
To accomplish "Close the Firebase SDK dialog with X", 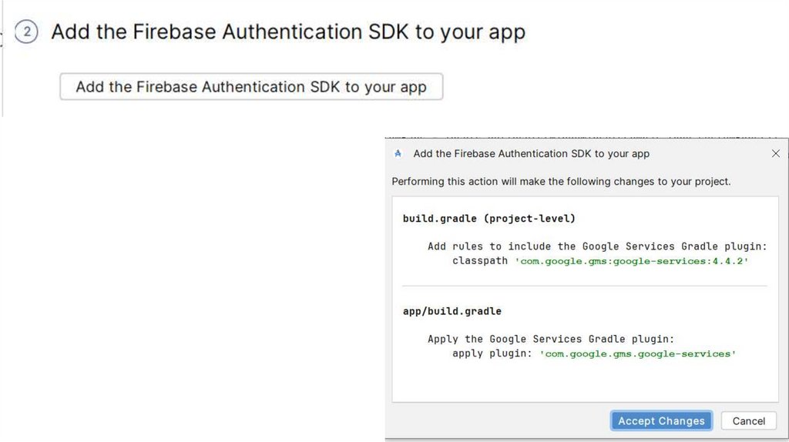I will click(x=775, y=153).
